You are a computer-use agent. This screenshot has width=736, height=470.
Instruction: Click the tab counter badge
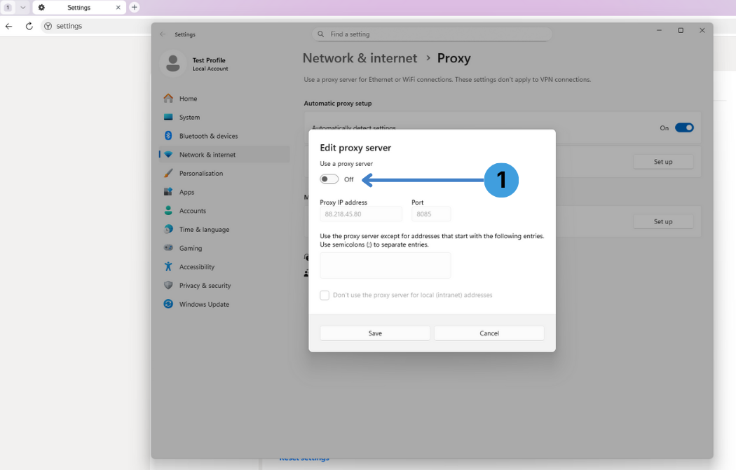point(8,8)
